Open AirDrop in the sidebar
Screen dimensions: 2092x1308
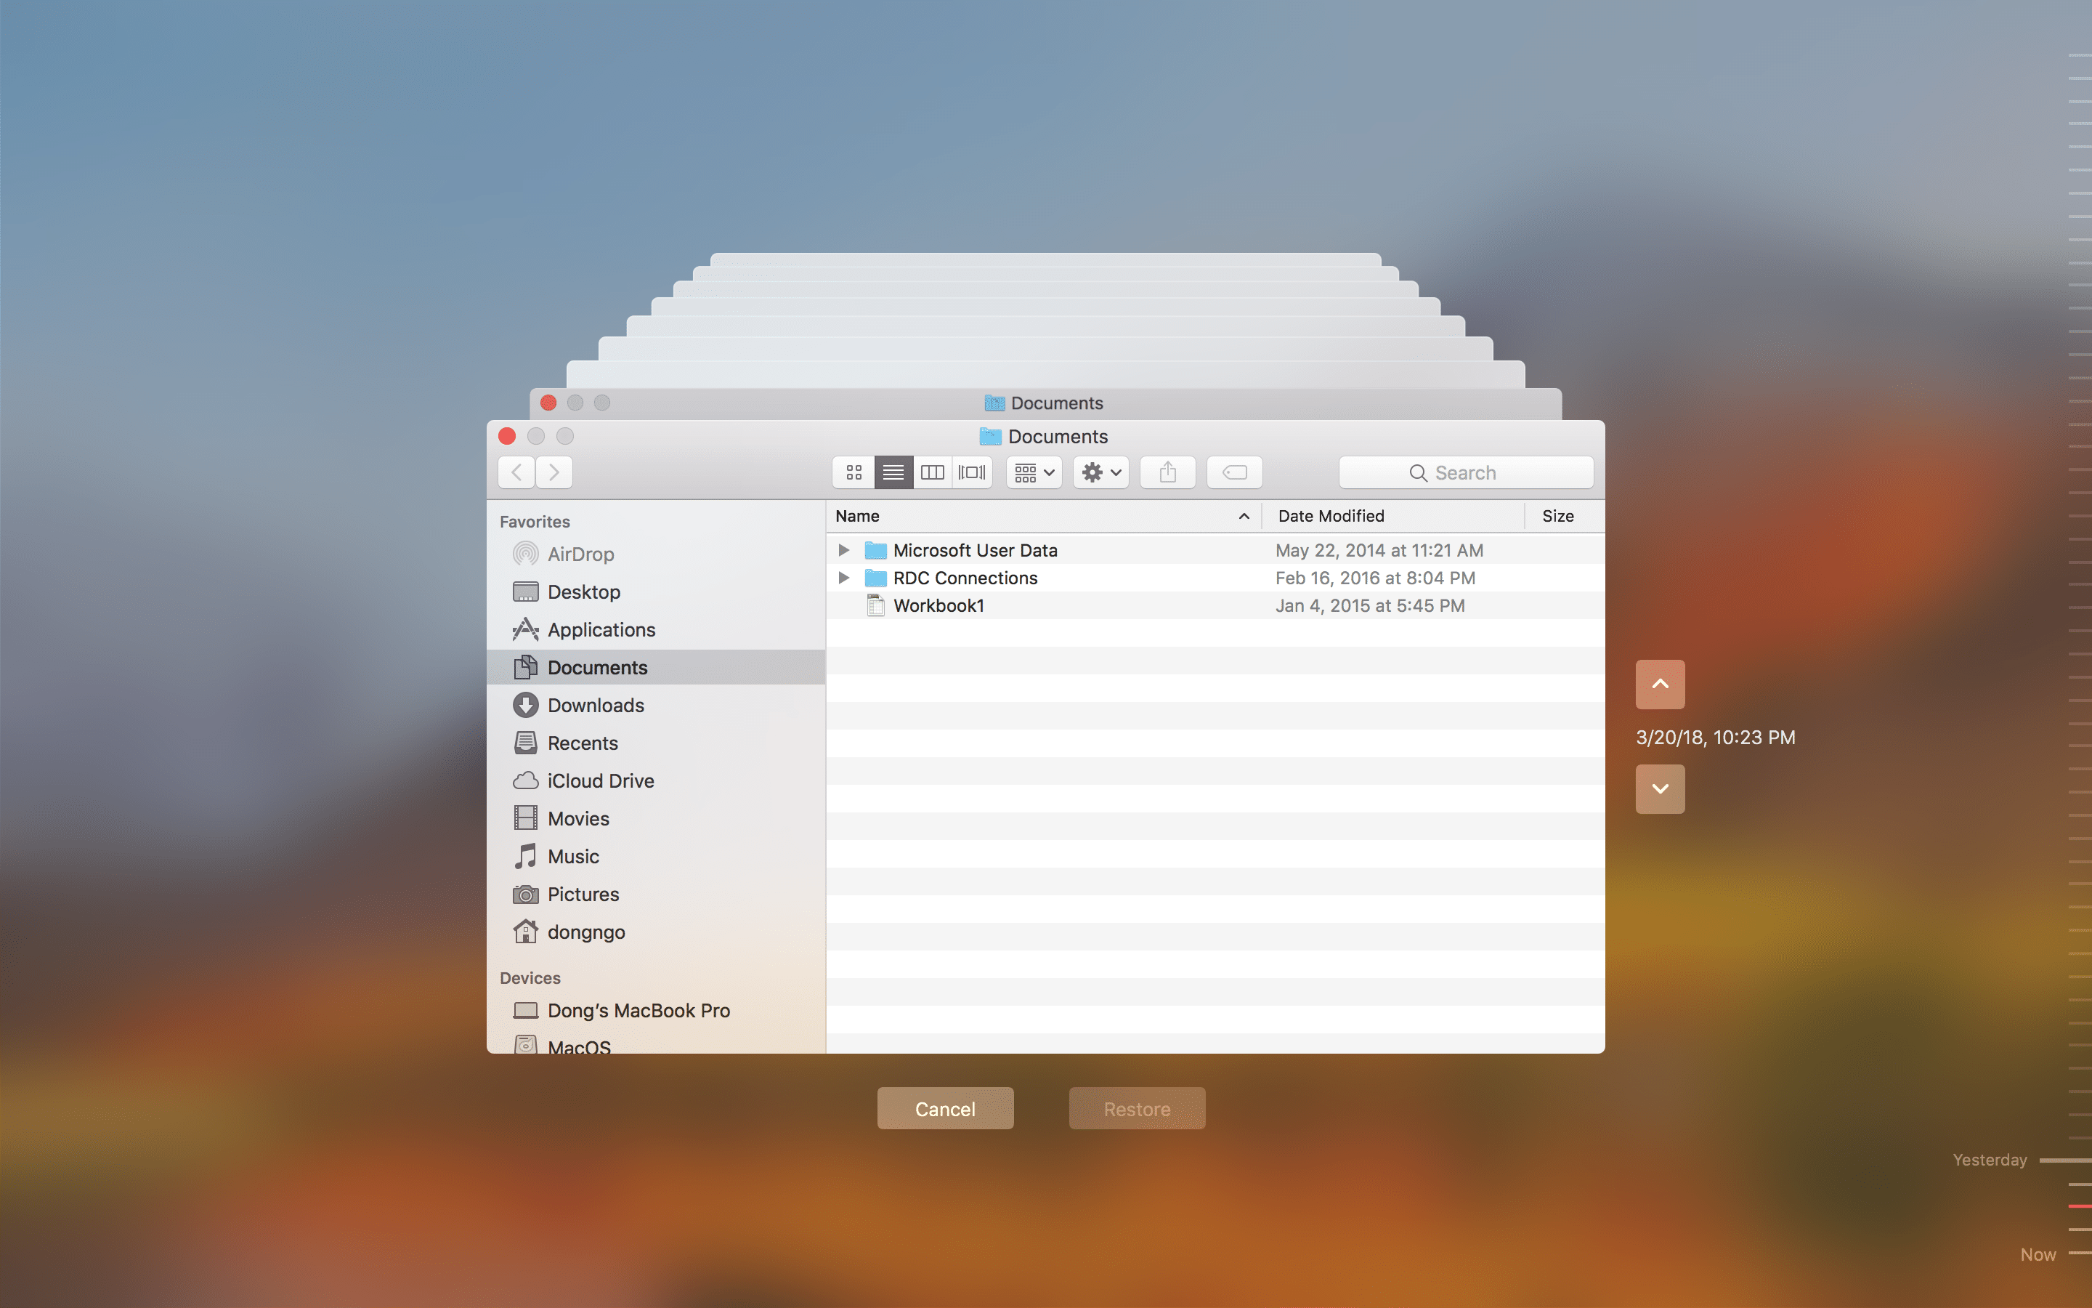580,554
